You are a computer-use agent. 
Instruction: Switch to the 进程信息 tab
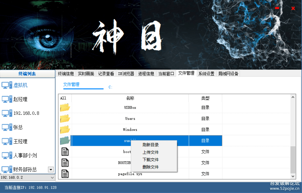pyautogui.click(x=146, y=73)
